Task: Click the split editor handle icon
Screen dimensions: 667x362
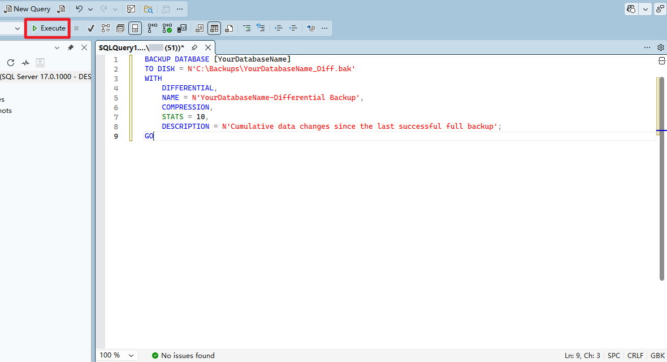Action: coord(661,61)
